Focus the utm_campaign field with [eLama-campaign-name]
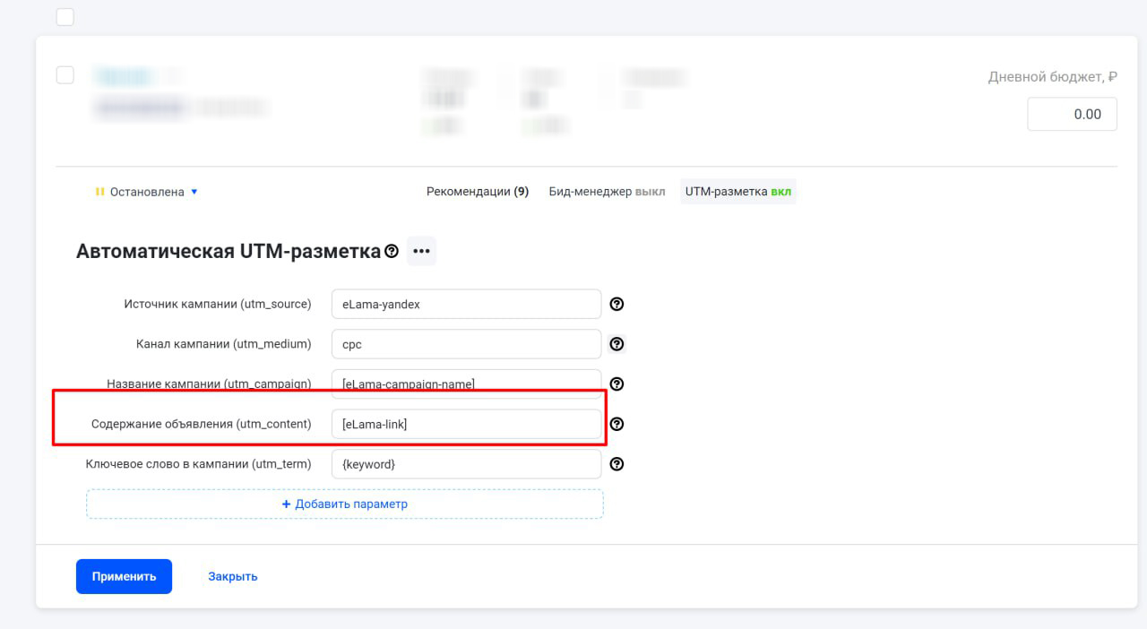The width and height of the screenshot is (1147, 629). [466, 384]
